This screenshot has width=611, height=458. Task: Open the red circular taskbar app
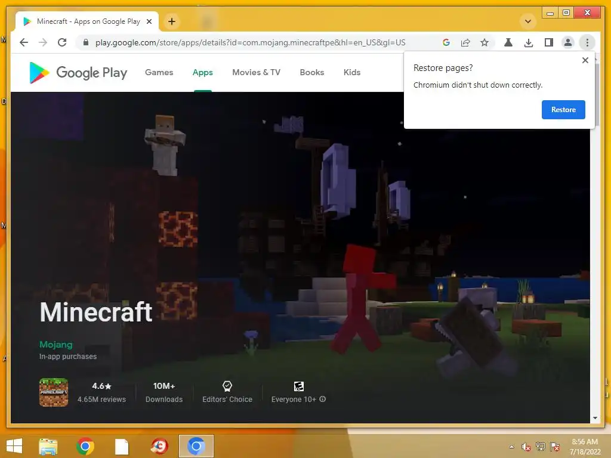click(159, 446)
